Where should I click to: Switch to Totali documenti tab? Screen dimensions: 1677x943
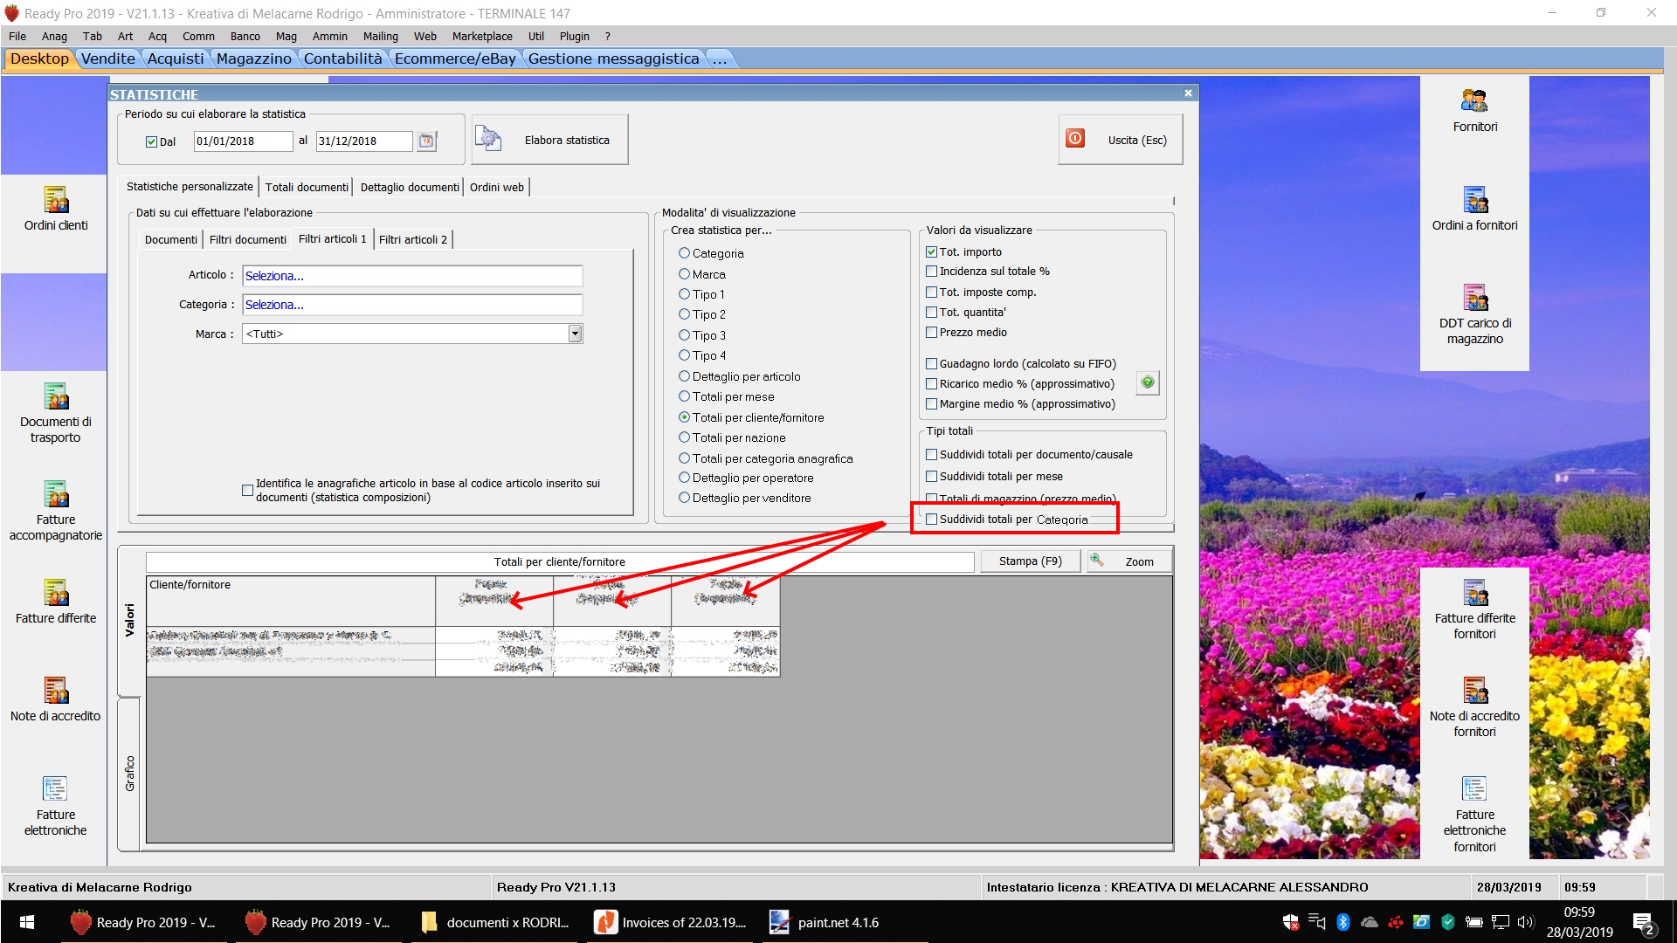[307, 188]
